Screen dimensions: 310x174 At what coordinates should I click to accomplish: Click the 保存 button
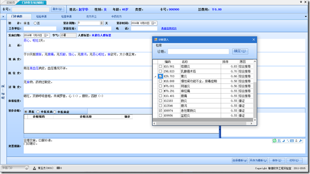pyautogui.click(x=277, y=161)
